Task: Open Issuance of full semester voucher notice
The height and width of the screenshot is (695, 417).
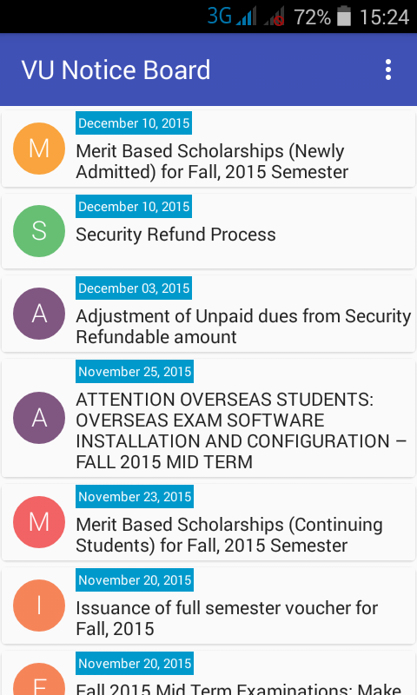Action: click(x=208, y=606)
